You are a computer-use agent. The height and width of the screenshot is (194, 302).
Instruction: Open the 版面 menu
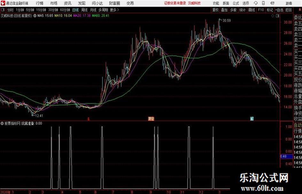[226, 3]
